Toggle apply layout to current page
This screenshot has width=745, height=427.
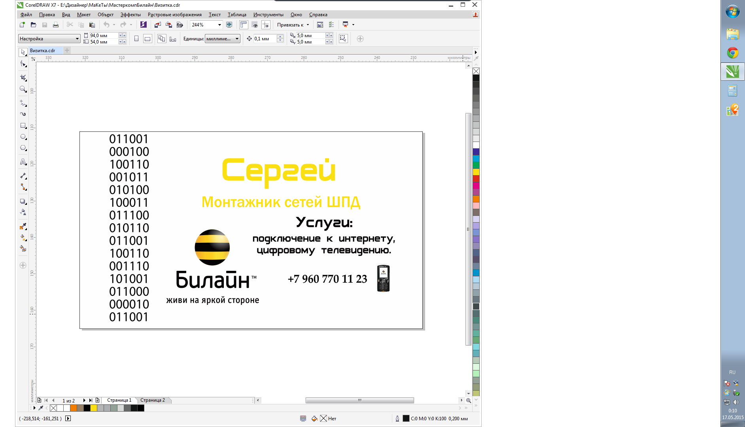tap(173, 39)
